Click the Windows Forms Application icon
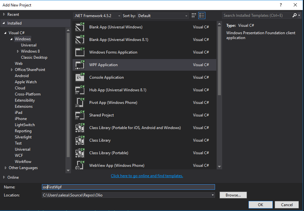This screenshot has width=304, height=211. 80,52
